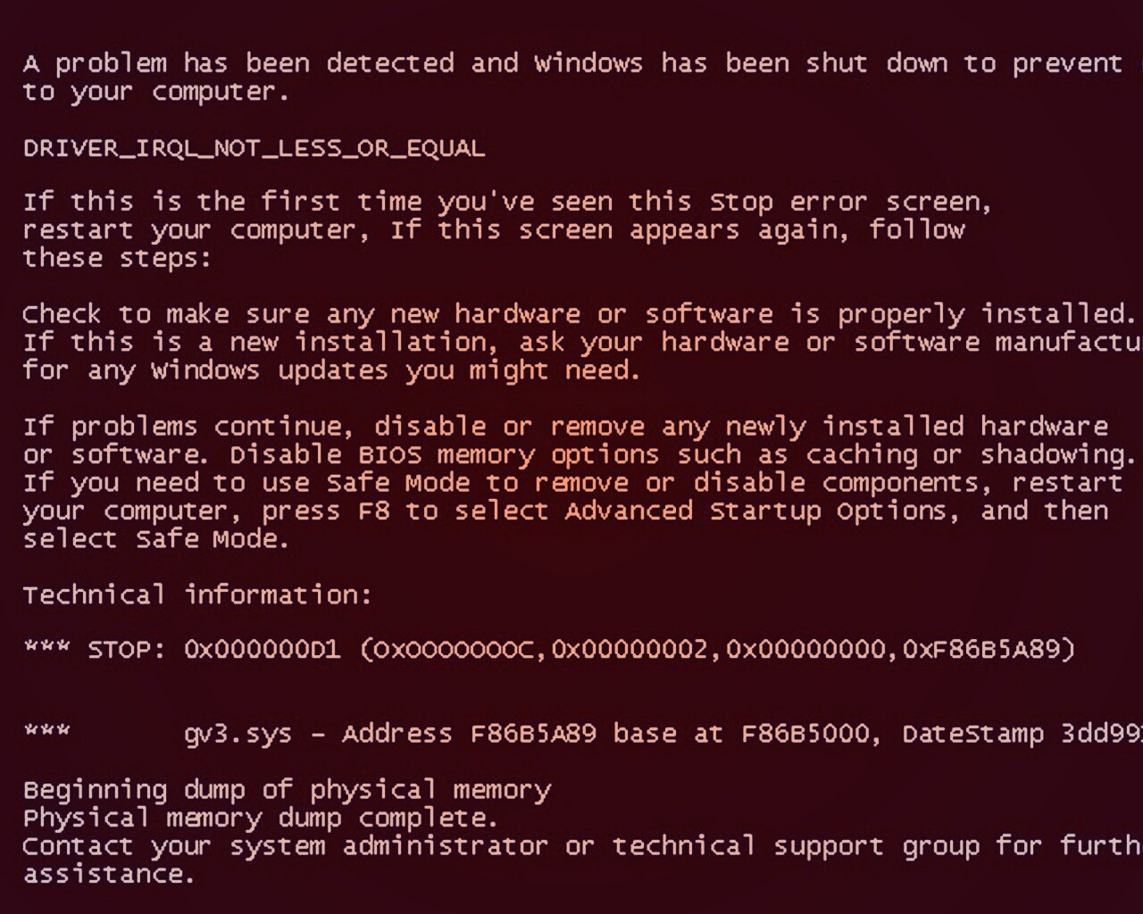Click the base address F86B5000
Image resolution: width=1143 pixels, height=914 pixels.
coord(805,735)
